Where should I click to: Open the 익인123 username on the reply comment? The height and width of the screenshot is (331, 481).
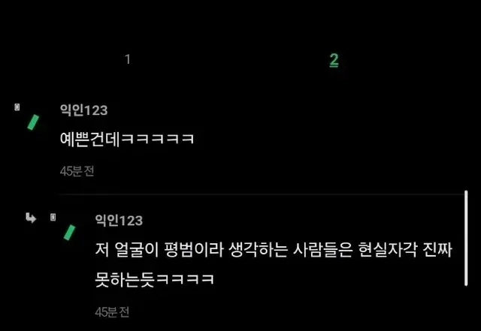click(x=119, y=221)
